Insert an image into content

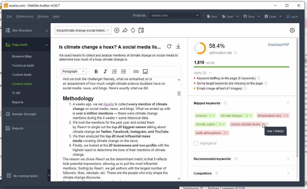click(x=145, y=71)
